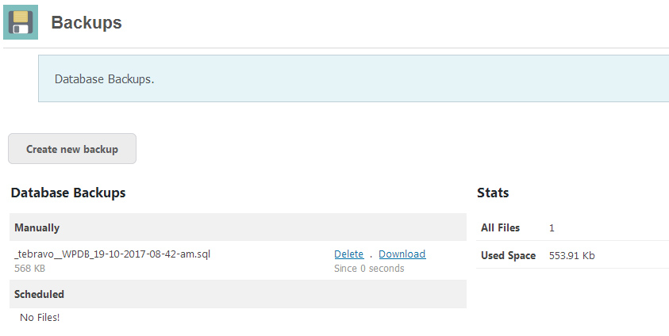Click the Used Space label

tap(508, 255)
